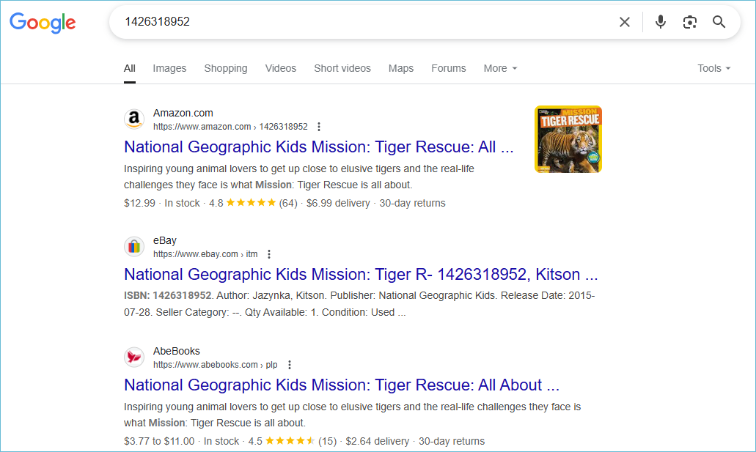Clear the search query with X icon
This screenshot has height=452, width=756.
624,22
